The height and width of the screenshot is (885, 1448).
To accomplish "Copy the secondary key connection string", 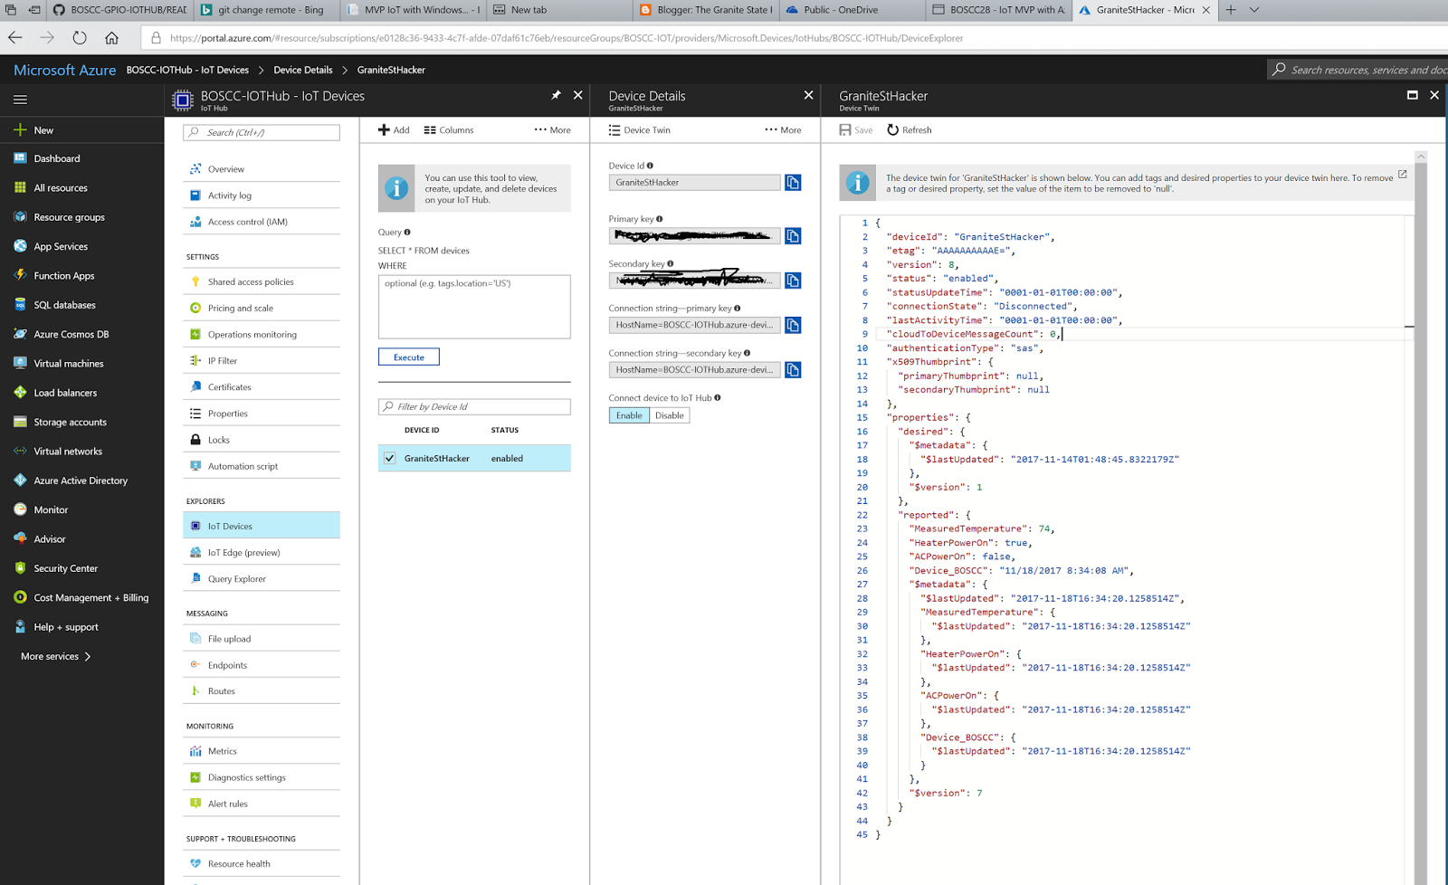I will click(x=793, y=370).
